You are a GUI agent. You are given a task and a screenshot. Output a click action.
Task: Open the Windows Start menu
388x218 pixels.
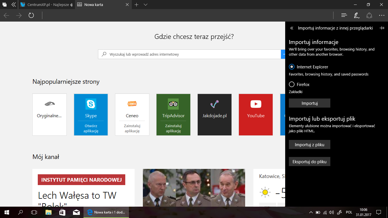click(x=7, y=212)
